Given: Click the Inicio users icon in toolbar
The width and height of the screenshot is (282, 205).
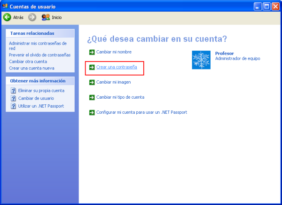Looking at the screenshot, I should pyautogui.click(x=46, y=17).
